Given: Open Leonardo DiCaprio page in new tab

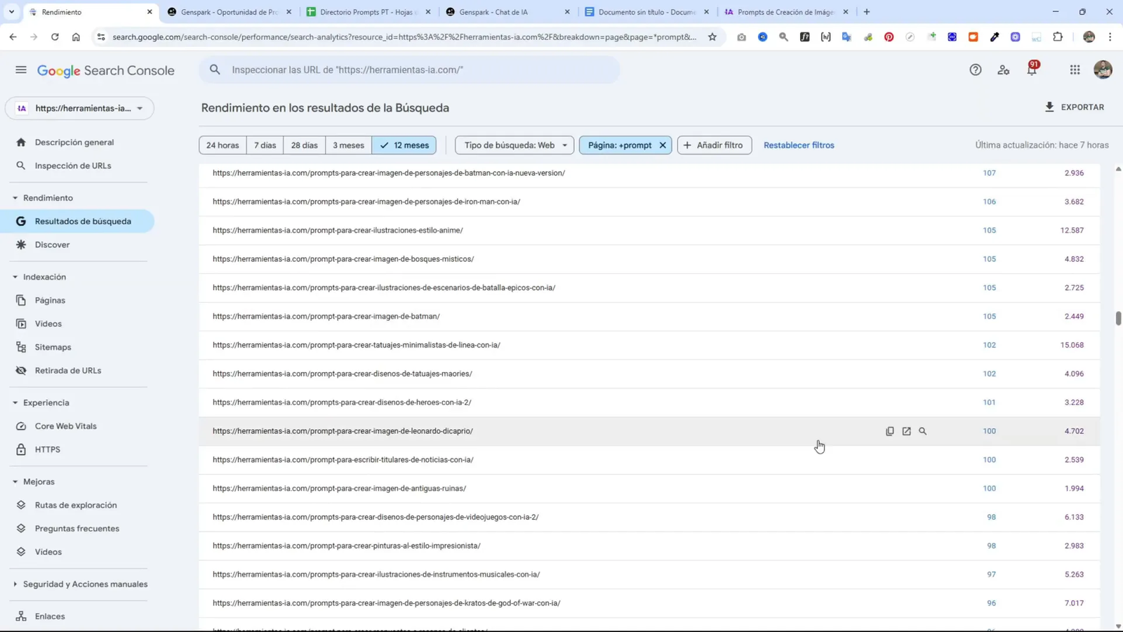Looking at the screenshot, I should click(906, 430).
